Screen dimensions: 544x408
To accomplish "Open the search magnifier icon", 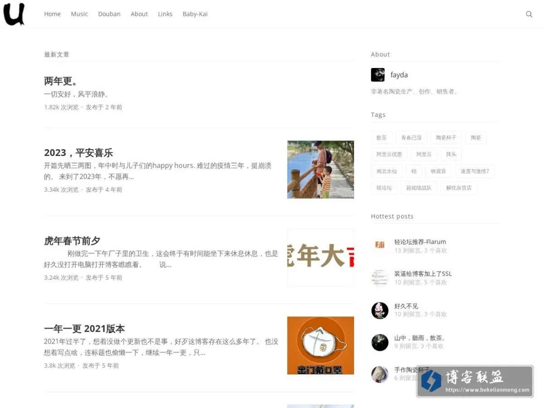I will (x=529, y=14).
